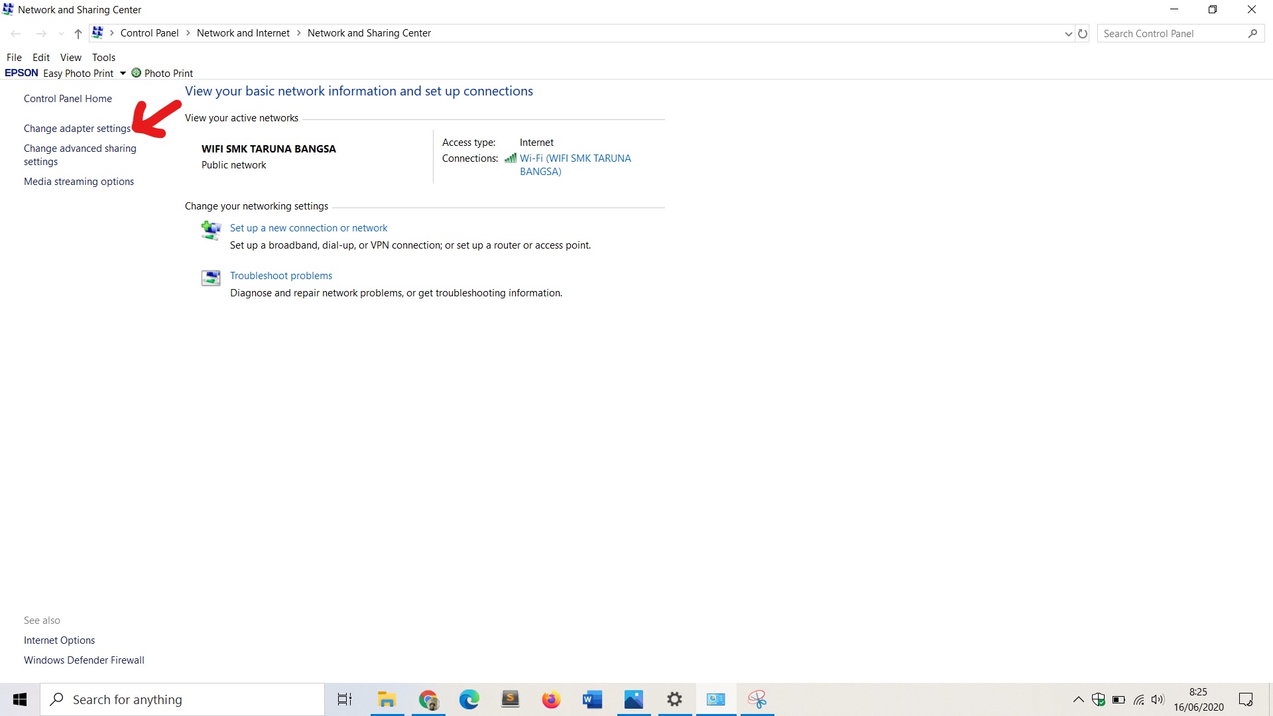This screenshot has width=1273, height=716.
Task: Click the up-arrow navigation icon
Action: pyautogui.click(x=78, y=33)
